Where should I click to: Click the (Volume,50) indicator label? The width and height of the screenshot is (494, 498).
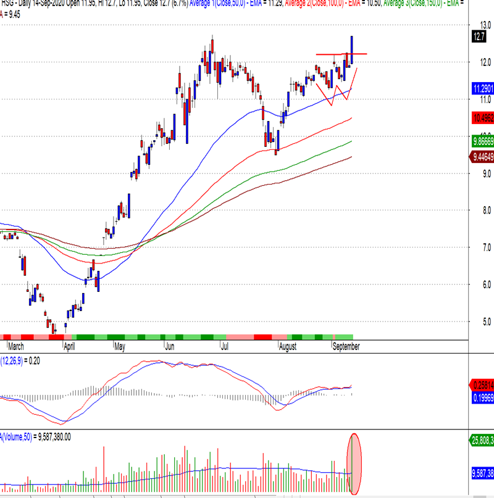pos(19,436)
